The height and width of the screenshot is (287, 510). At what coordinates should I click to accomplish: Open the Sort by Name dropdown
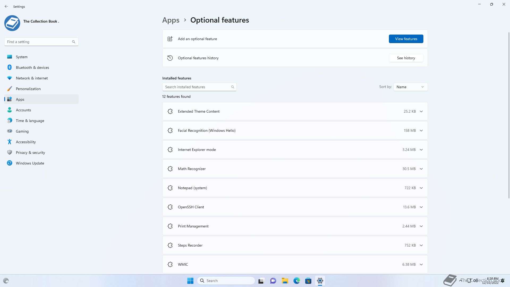(x=410, y=87)
